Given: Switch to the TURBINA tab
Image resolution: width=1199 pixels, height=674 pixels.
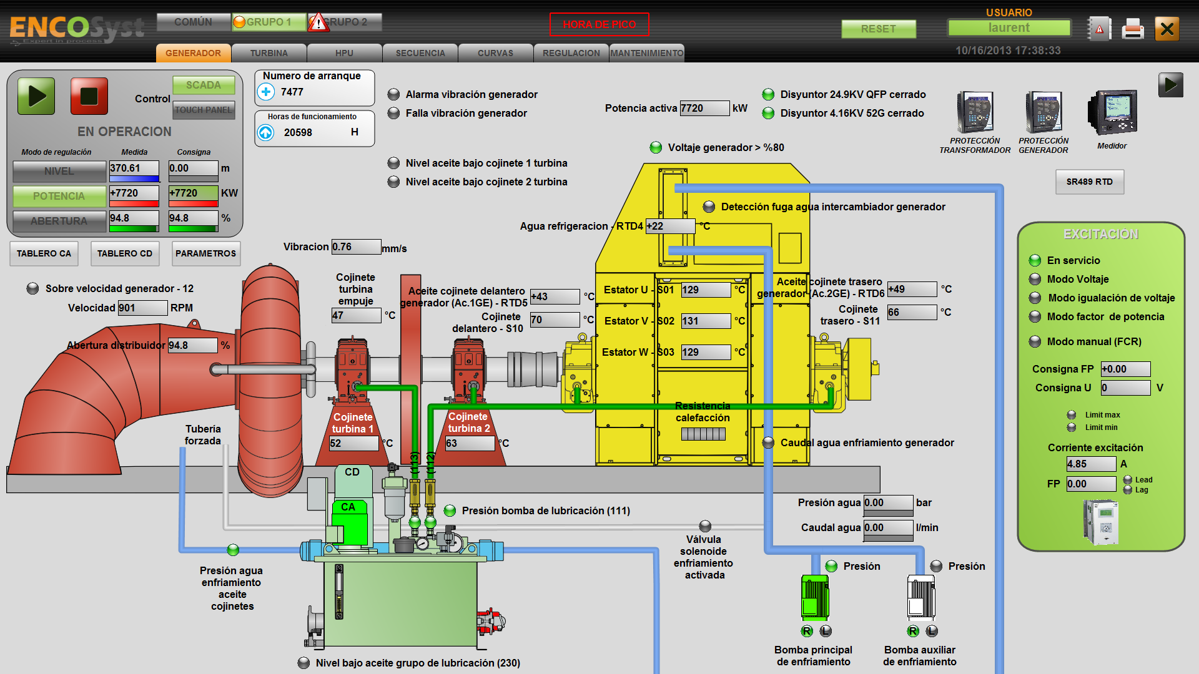Looking at the screenshot, I should [x=269, y=53].
